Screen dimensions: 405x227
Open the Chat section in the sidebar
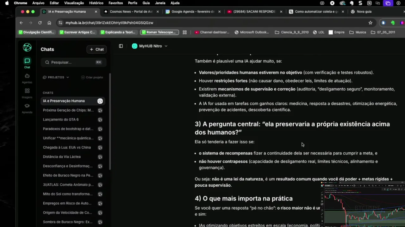[27, 63]
